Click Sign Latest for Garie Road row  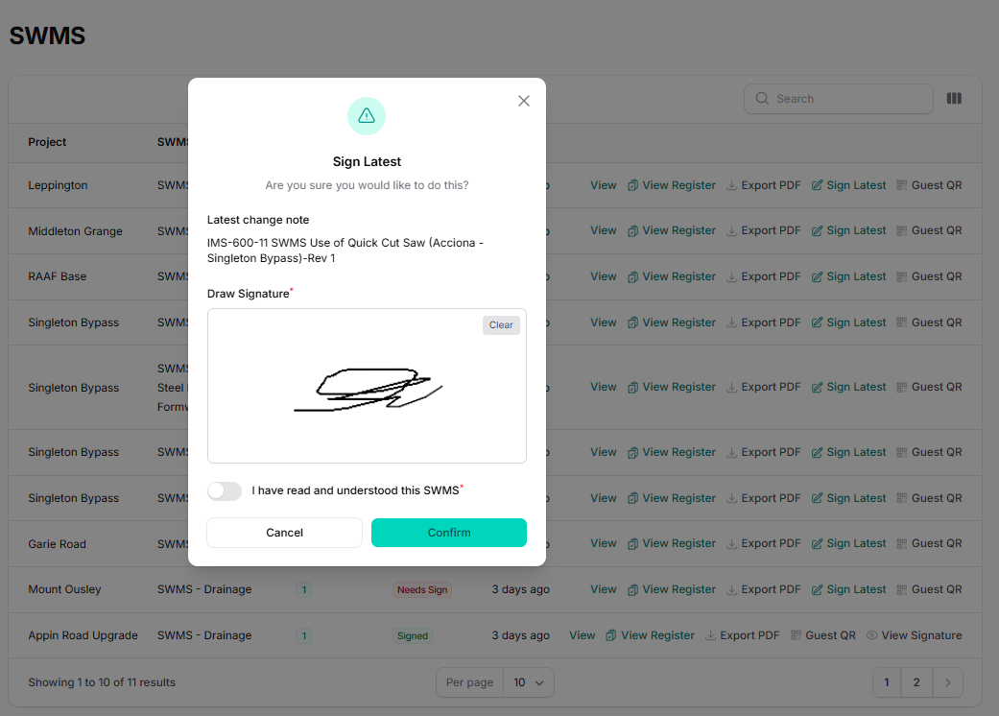tap(848, 543)
